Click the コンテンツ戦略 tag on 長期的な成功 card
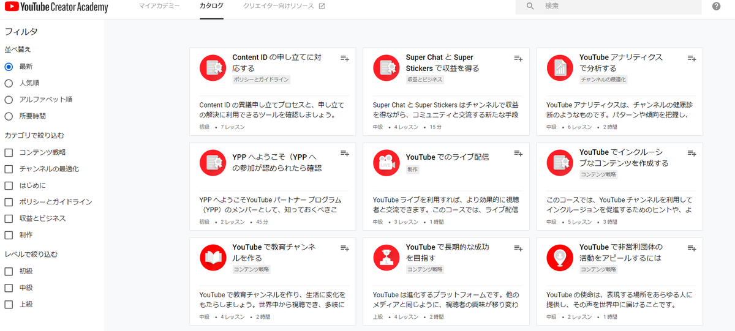The width and height of the screenshot is (735, 331). pyautogui.click(x=425, y=269)
